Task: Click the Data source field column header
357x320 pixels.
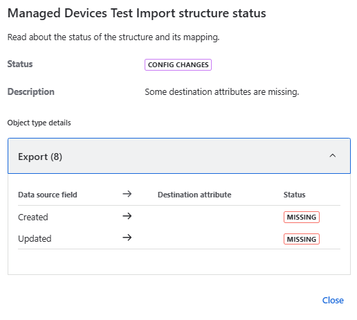Action: tap(48, 195)
